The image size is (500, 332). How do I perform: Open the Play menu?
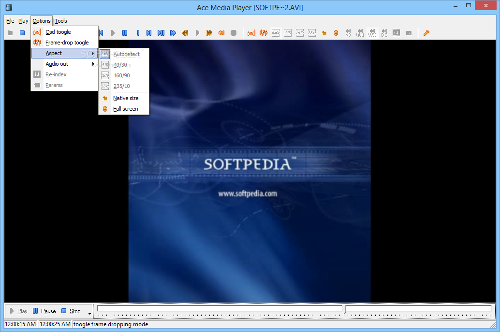tap(23, 21)
